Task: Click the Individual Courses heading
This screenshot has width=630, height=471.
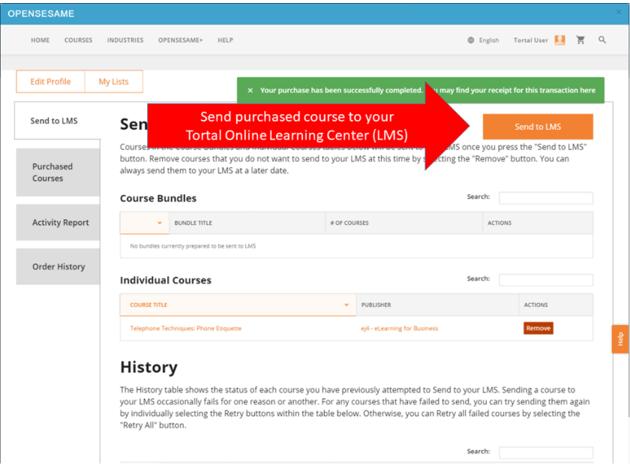Action: coord(166,280)
